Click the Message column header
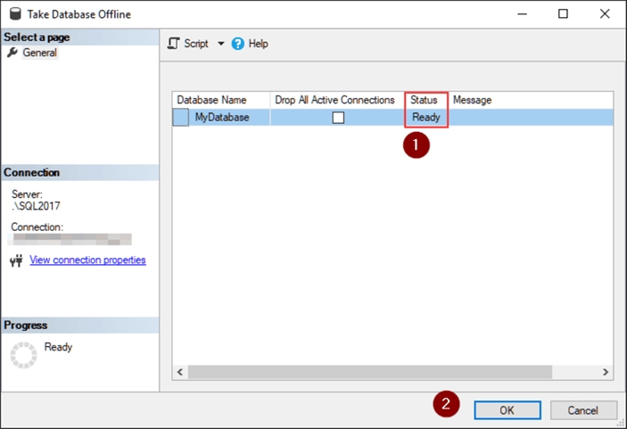The image size is (627, 429). pyautogui.click(x=472, y=100)
